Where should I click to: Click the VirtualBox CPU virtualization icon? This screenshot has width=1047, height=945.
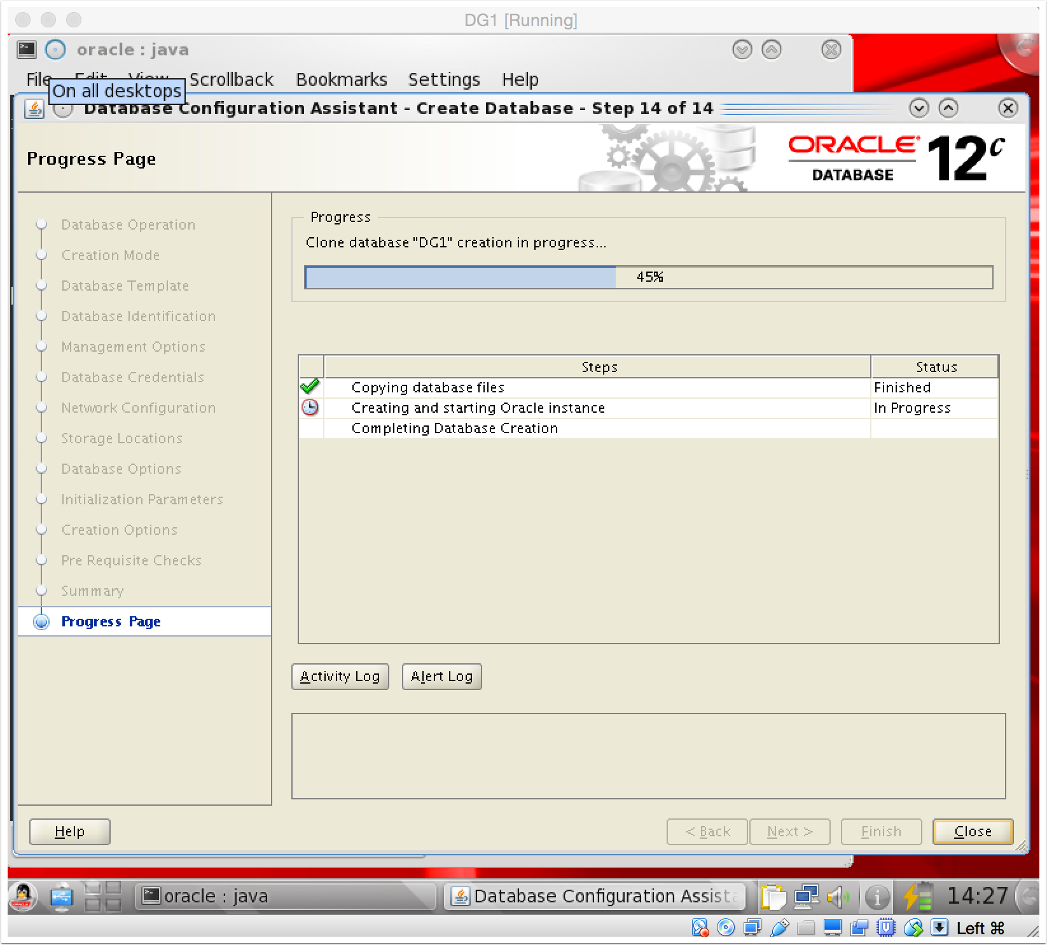click(886, 928)
